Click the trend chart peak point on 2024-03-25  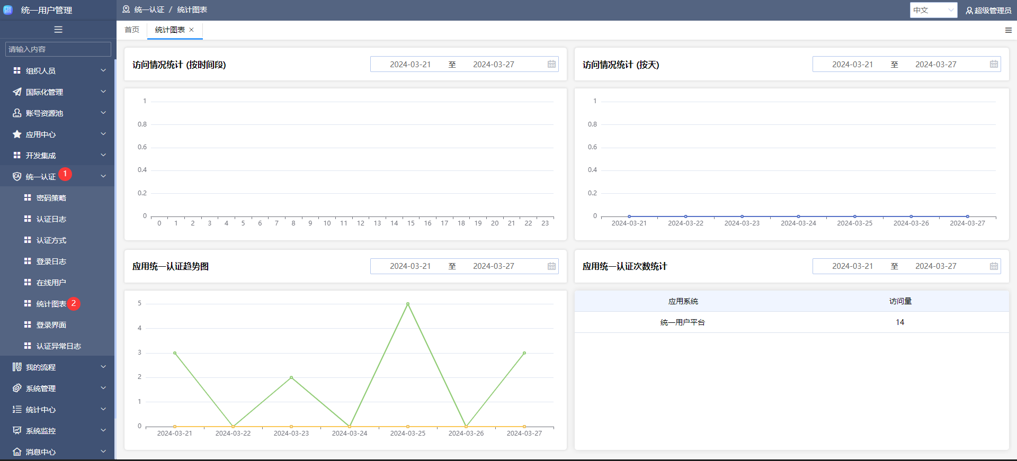408,304
